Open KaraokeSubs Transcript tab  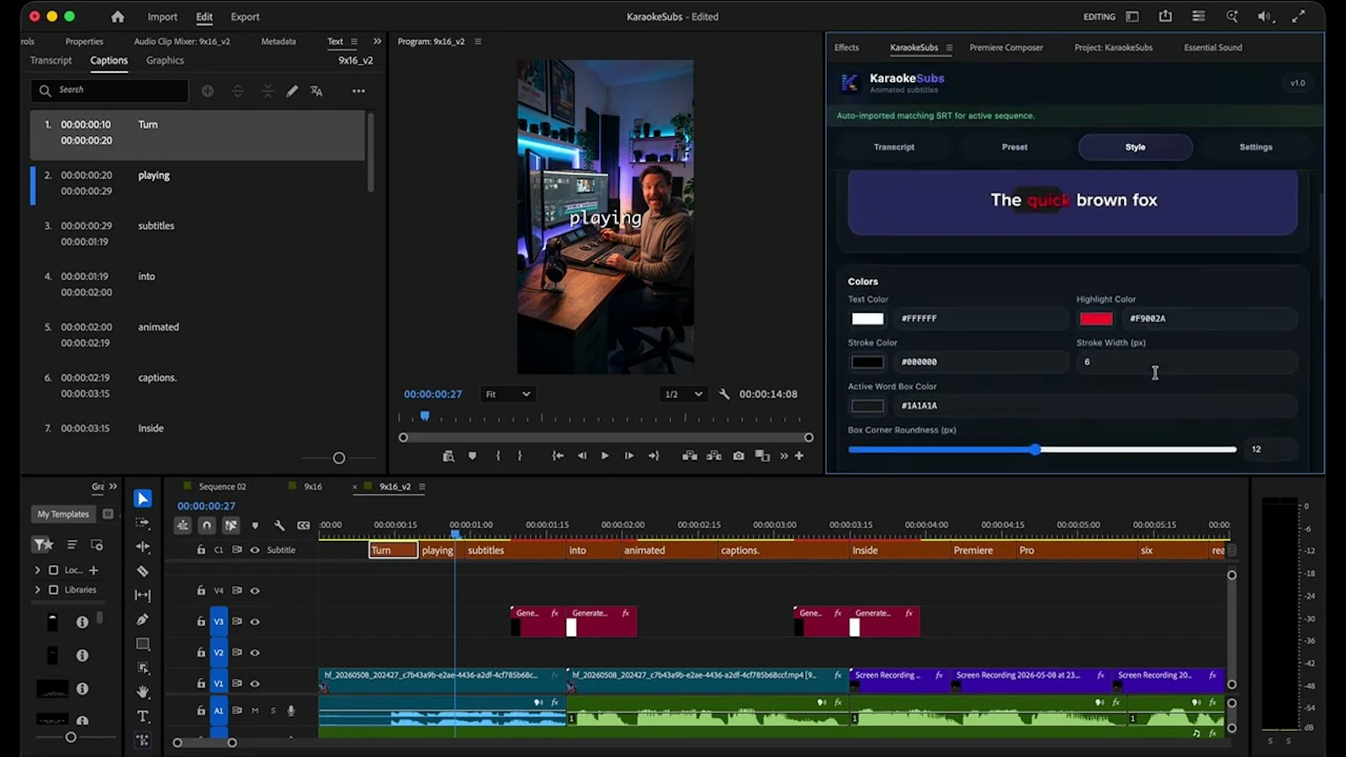(893, 147)
